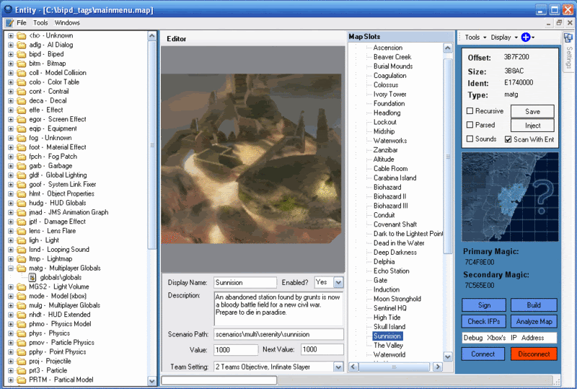577x389 pixels.
Task: Click folder icon for bitm - Bitmap
Action: click(22, 64)
